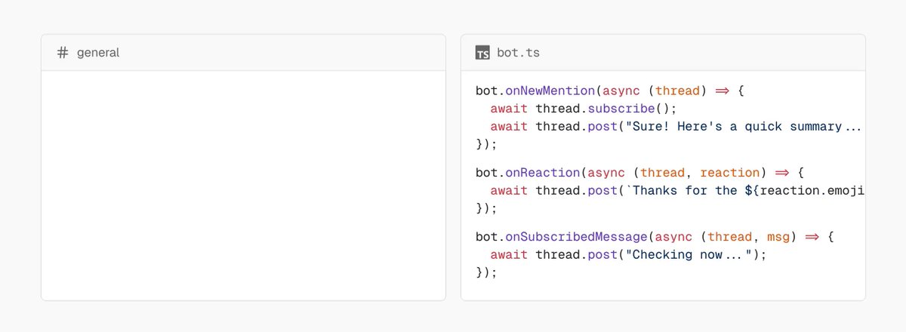The height and width of the screenshot is (332, 906).
Task: Click the TS file type icon
Action: pos(482,53)
